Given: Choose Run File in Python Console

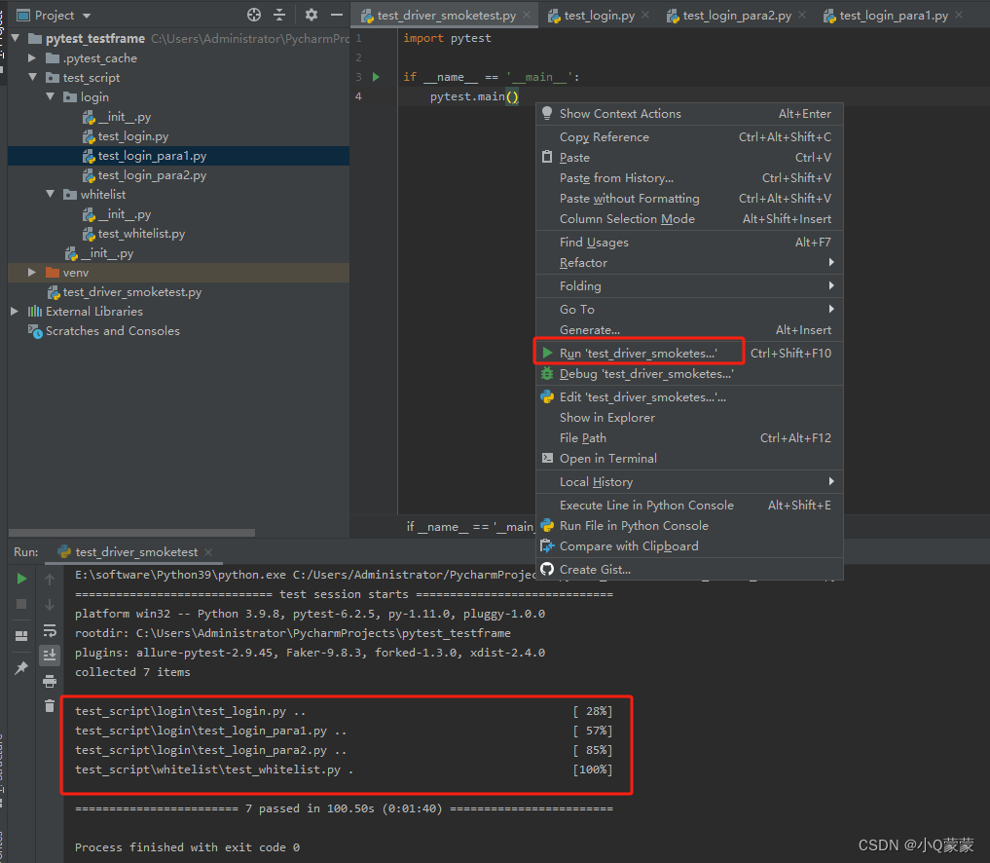Looking at the screenshot, I should click(689, 526).
